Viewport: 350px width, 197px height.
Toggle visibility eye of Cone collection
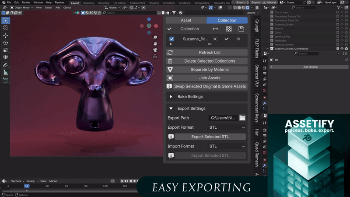pos(342,32)
